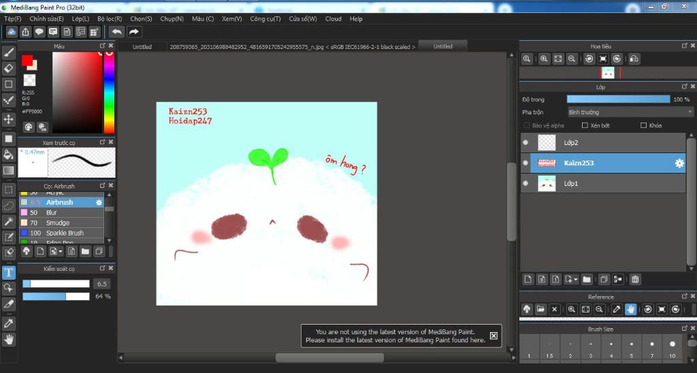Click the 'latest version found here' notification text
Screen dimensions: 697x373
click(x=395, y=340)
